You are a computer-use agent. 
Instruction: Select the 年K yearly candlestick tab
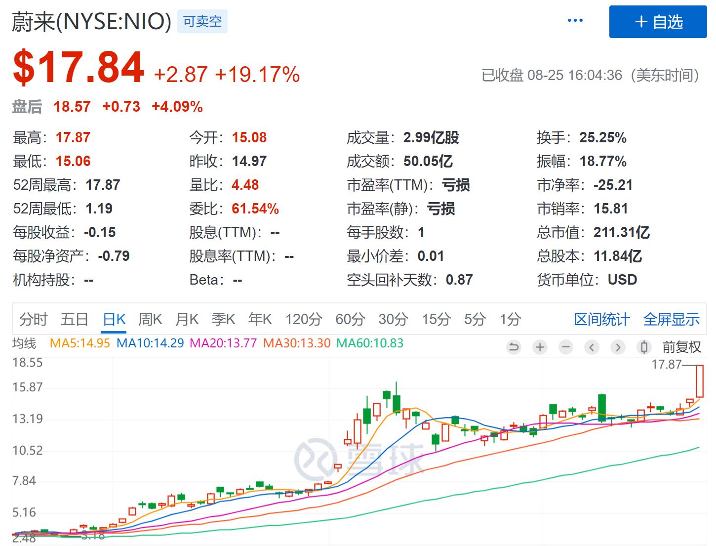[260, 319]
